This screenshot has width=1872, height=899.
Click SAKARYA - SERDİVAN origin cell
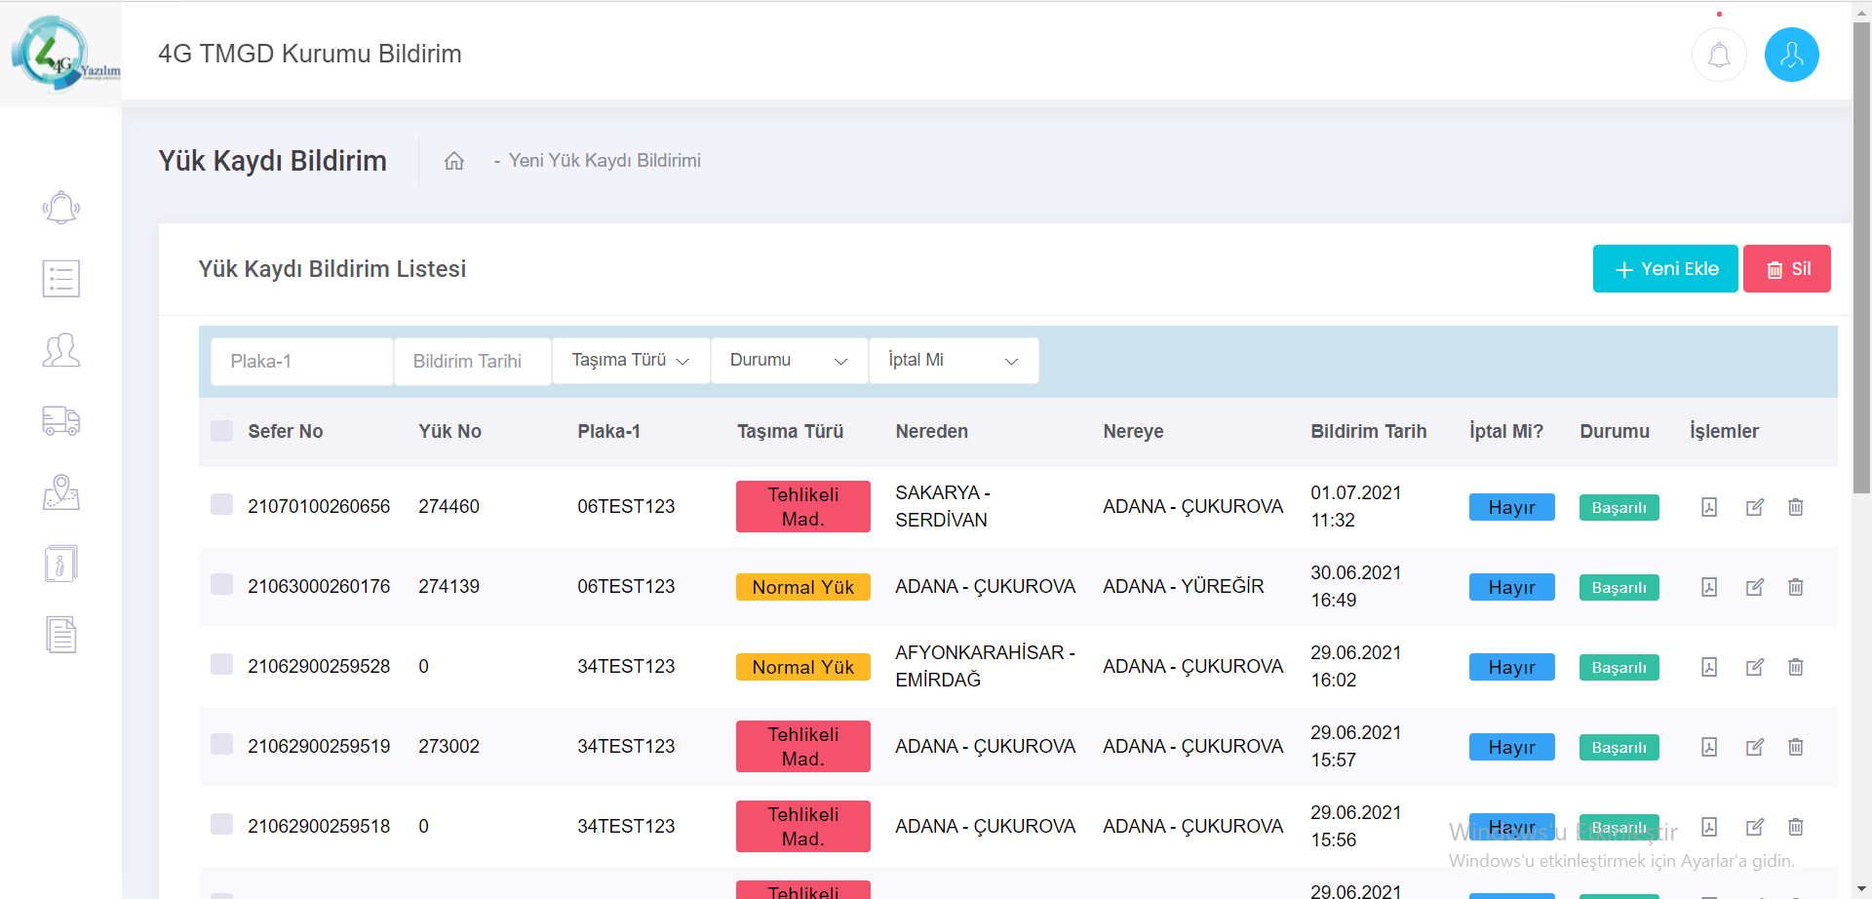(943, 506)
